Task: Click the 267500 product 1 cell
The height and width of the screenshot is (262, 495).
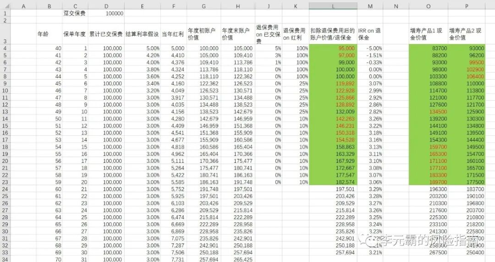Action: point(429,252)
